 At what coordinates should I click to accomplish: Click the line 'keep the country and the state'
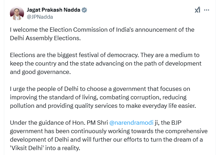pos(106,63)
